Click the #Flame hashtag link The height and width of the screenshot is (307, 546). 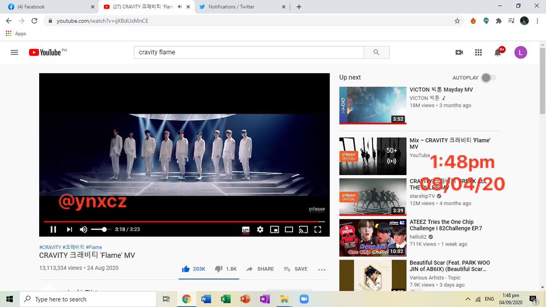94,247
